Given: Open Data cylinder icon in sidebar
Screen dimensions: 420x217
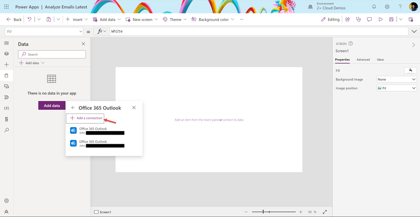Looking at the screenshot, I should 6,76.
